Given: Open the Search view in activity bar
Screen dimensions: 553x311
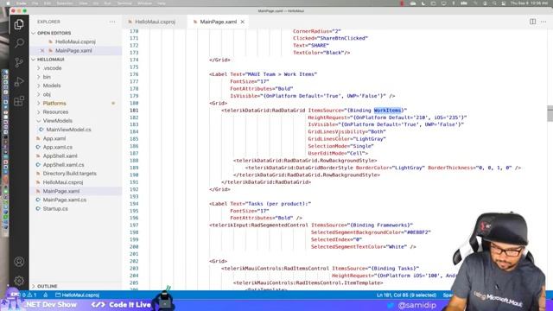Looking at the screenshot, I should pos(19,43).
